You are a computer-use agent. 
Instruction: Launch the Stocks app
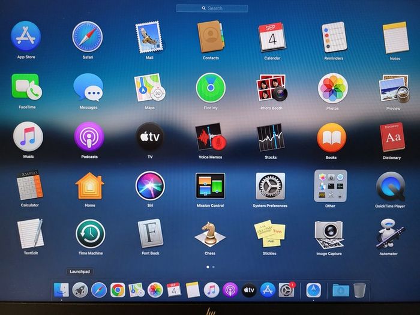click(x=271, y=137)
